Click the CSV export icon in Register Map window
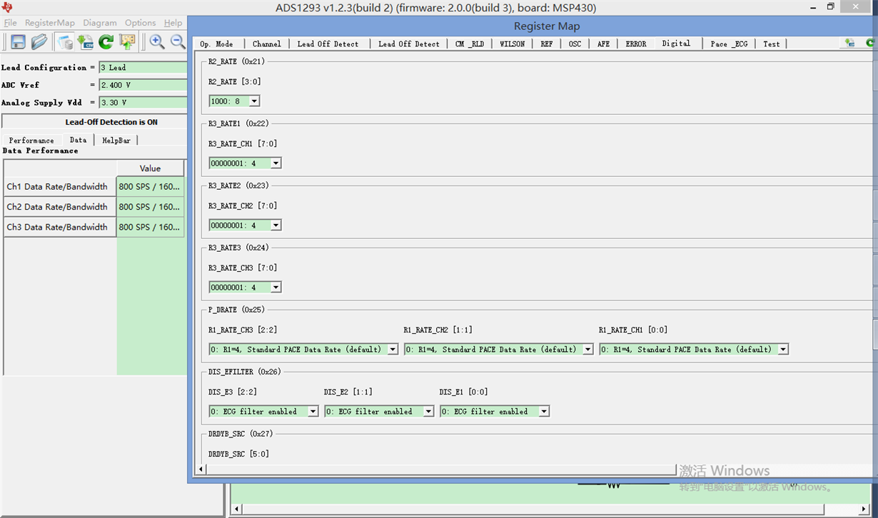878x518 pixels. click(x=850, y=43)
